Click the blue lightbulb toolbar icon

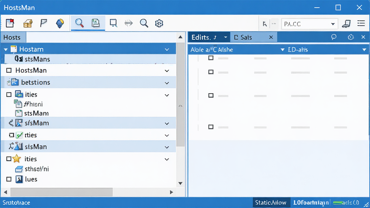point(60,23)
